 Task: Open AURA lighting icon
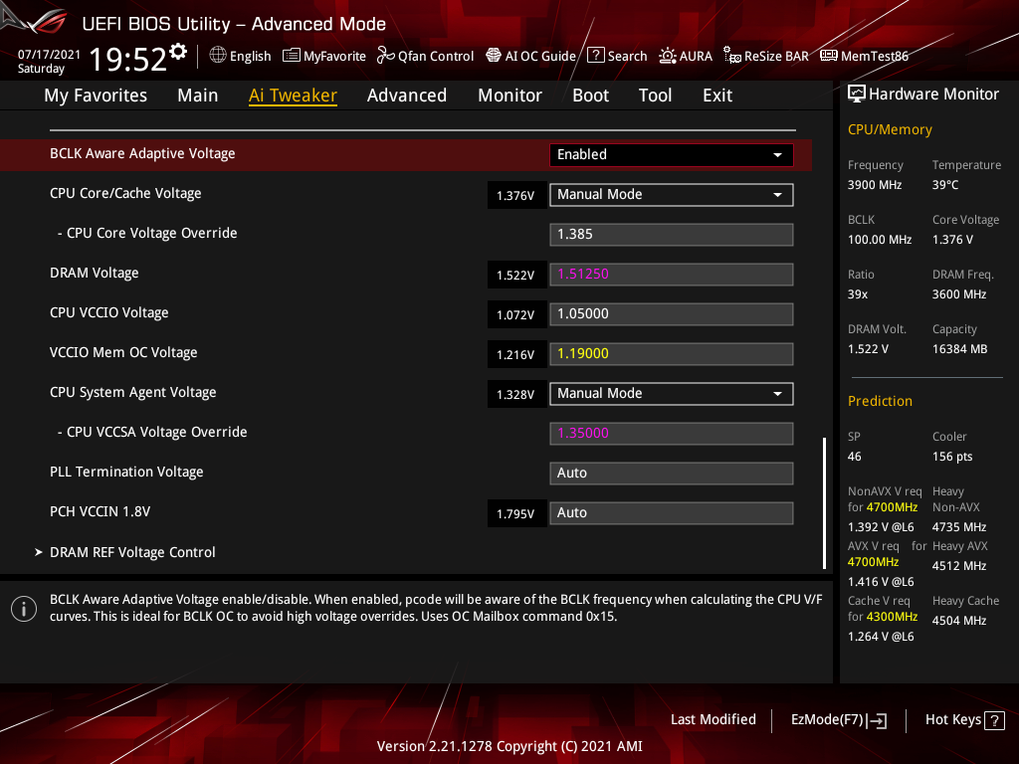coord(668,56)
